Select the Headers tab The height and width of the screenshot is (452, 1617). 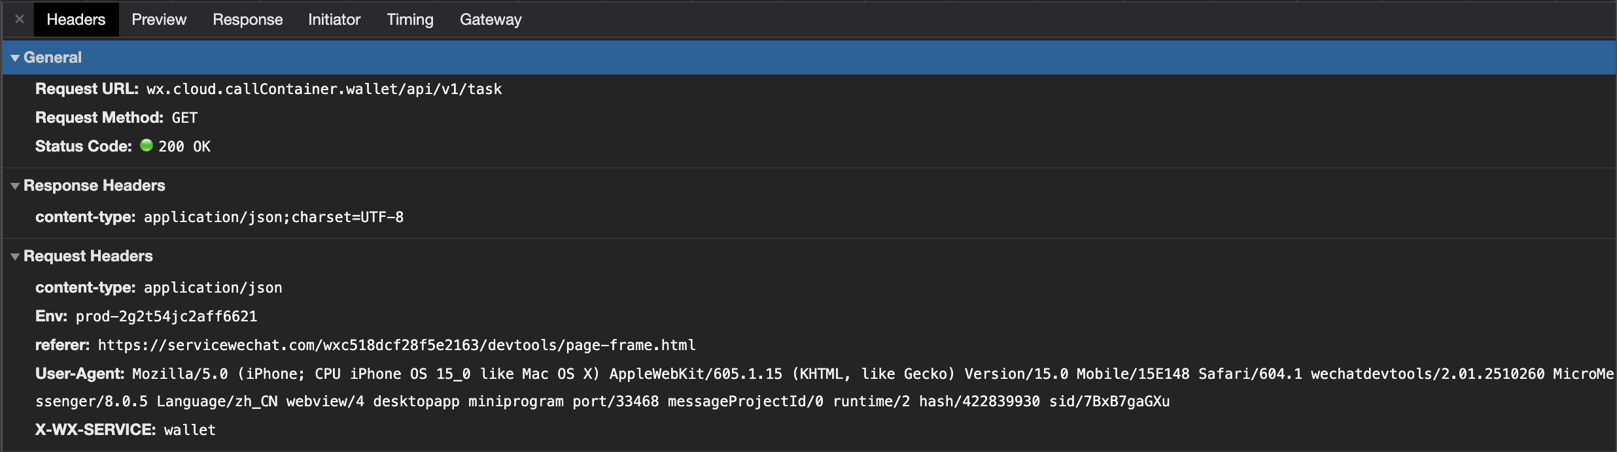(76, 20)
